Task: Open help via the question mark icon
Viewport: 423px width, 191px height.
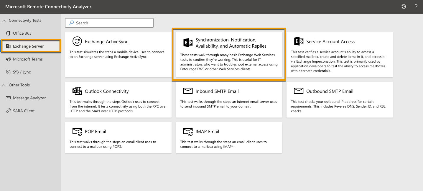Action: point(416,6)
